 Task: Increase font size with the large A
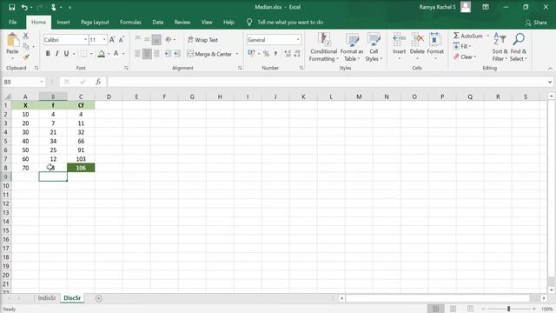click(x=112, y=40)
